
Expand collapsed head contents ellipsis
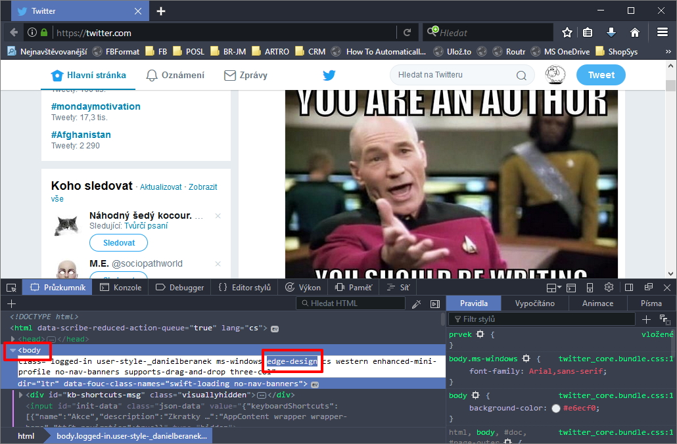51,339
